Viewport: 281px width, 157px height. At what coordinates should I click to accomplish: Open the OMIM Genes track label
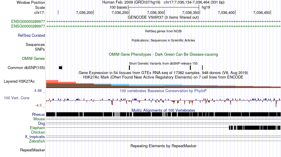click(33, 58)
